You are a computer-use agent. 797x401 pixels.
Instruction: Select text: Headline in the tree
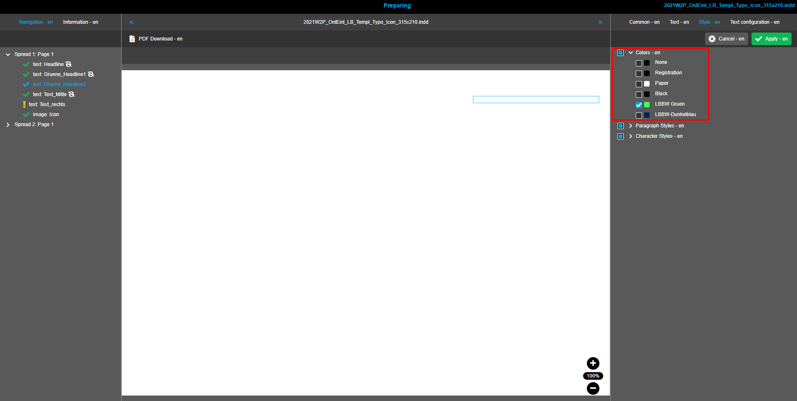click(x=48, y=64)
